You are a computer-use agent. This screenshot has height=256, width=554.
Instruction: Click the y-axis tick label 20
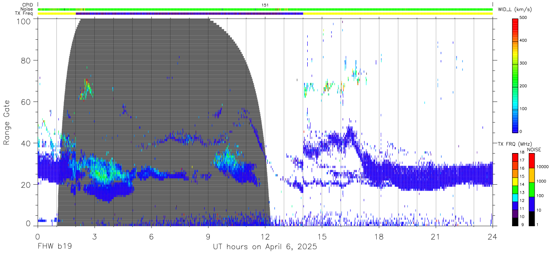pos(26,185)
